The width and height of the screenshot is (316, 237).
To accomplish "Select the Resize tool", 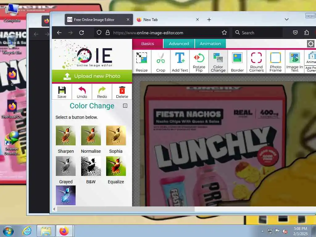I will coord(141,62).
